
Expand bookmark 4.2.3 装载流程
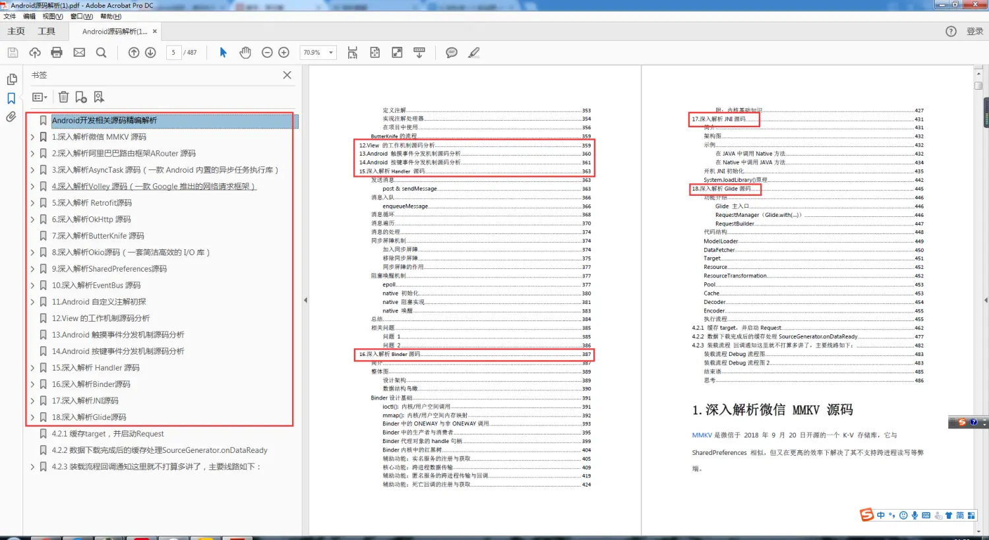(x=32, y=467)
